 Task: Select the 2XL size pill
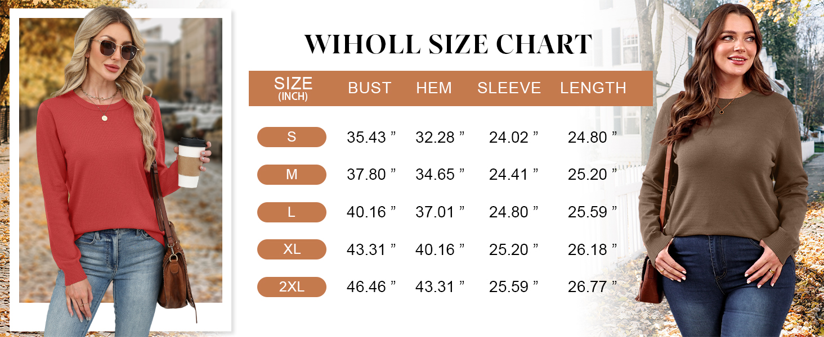[x=292, y=287]
